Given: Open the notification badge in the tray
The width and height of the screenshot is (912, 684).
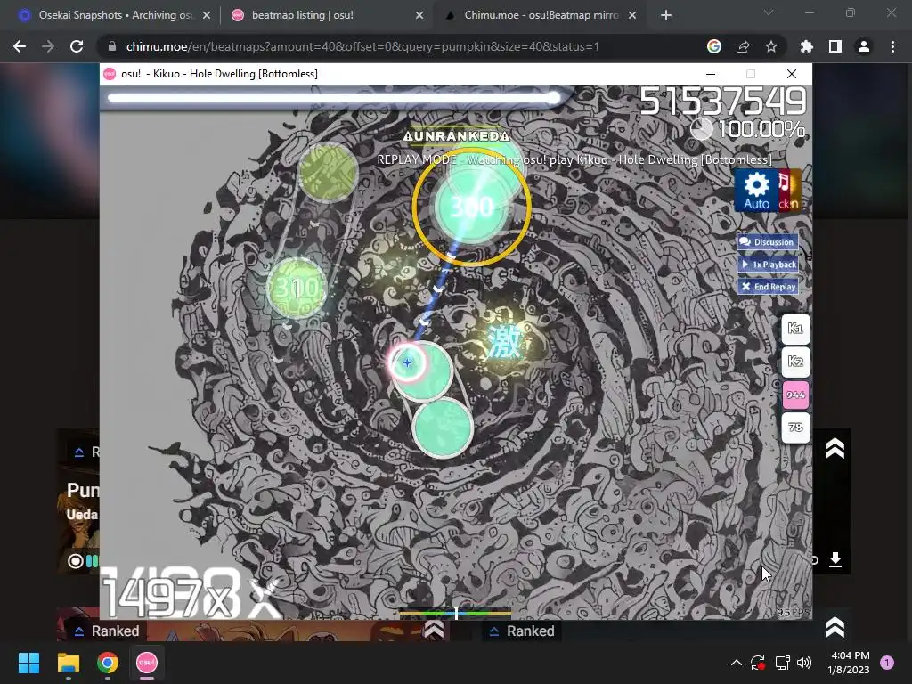Looking at the screenshot, I should pyautogui.click(x=887, y=663).
